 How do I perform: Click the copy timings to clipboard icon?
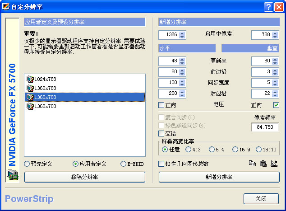[x=252, y=164]
